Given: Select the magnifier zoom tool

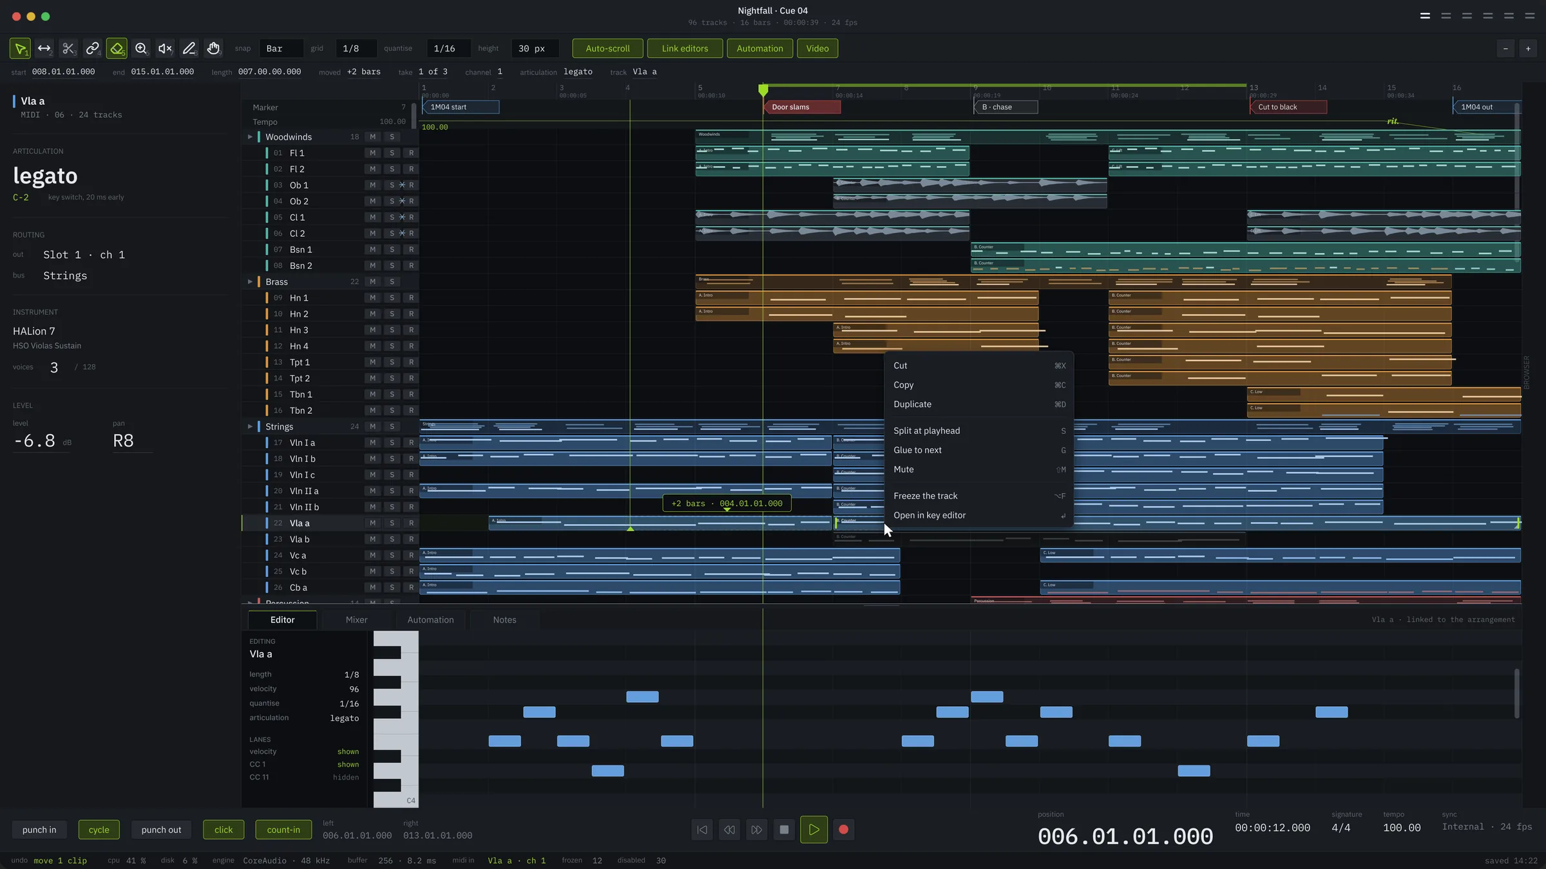Looking at the screenshot, I should point(140,48).
